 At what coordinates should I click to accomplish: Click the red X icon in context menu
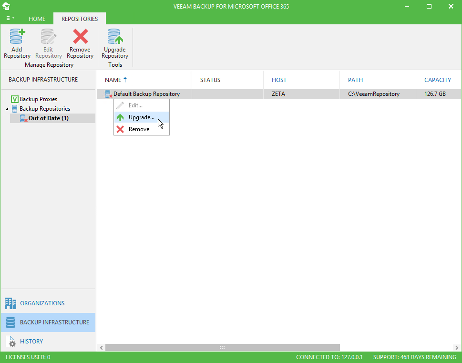(x=120, y=129)
